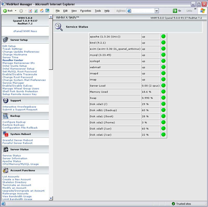Click the Account Functions section icon
The image size is (208, 207).
click(5, 170)
